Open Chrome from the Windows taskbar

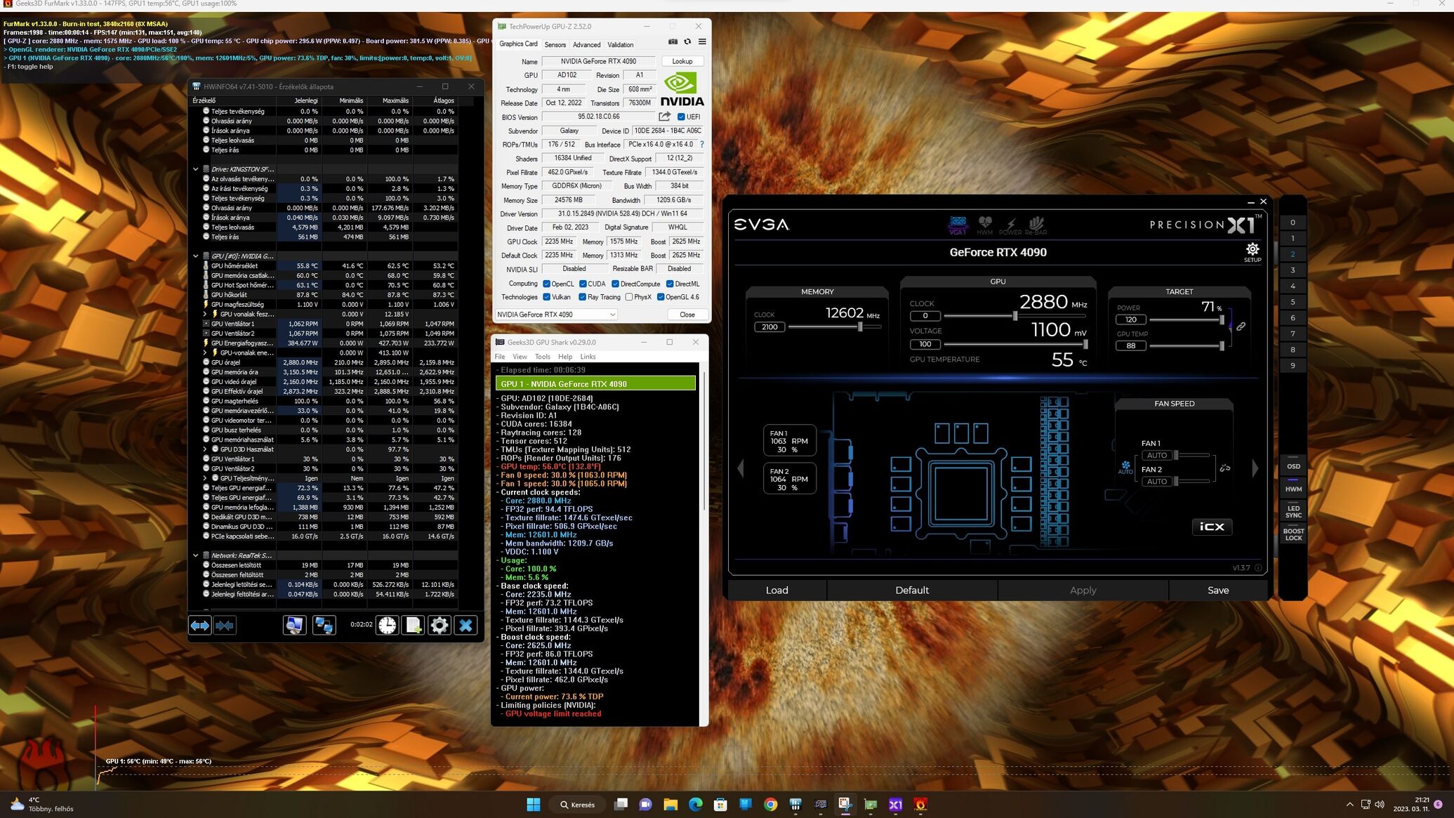tap(770, 805)
